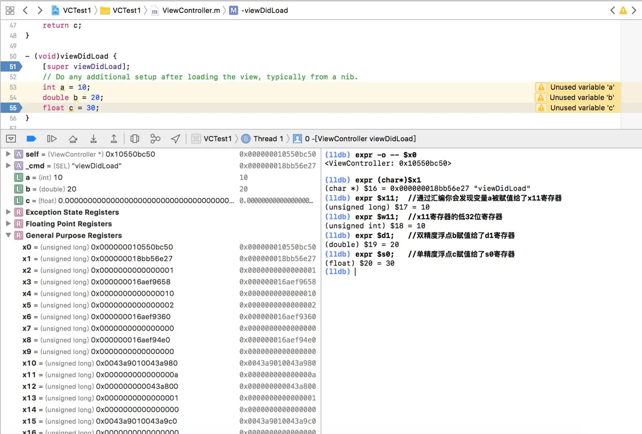The width and height of the screenshot is (642, 434).
Task: Select register x4 row
Action: 160,293
